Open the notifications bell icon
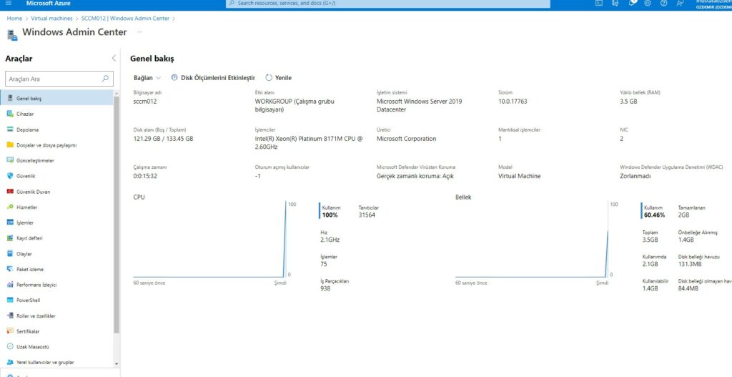Screen dimensions: 732x377 [x=632, y=3]
